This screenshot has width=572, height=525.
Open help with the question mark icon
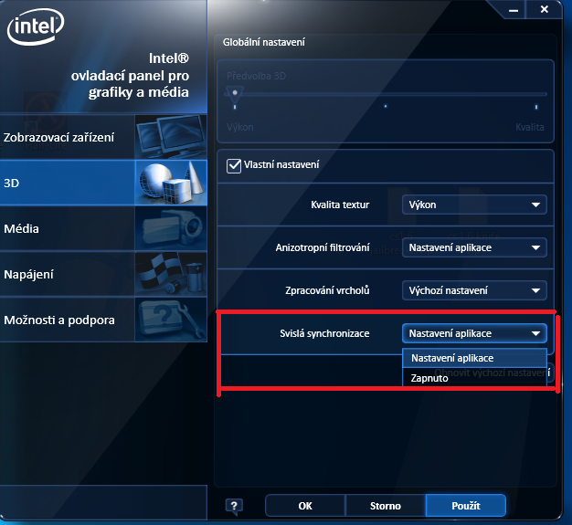click(x=234, y=506)
